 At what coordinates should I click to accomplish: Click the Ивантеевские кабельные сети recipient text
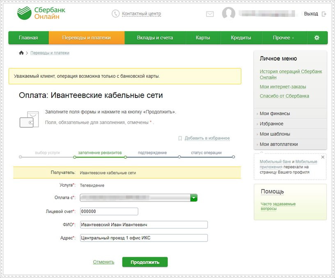(108, 173)
